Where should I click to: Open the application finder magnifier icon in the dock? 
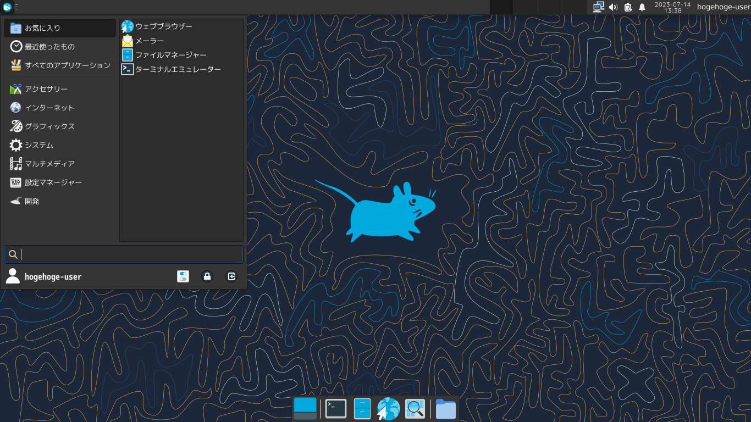pyautogui.click(x=415, y=409)
